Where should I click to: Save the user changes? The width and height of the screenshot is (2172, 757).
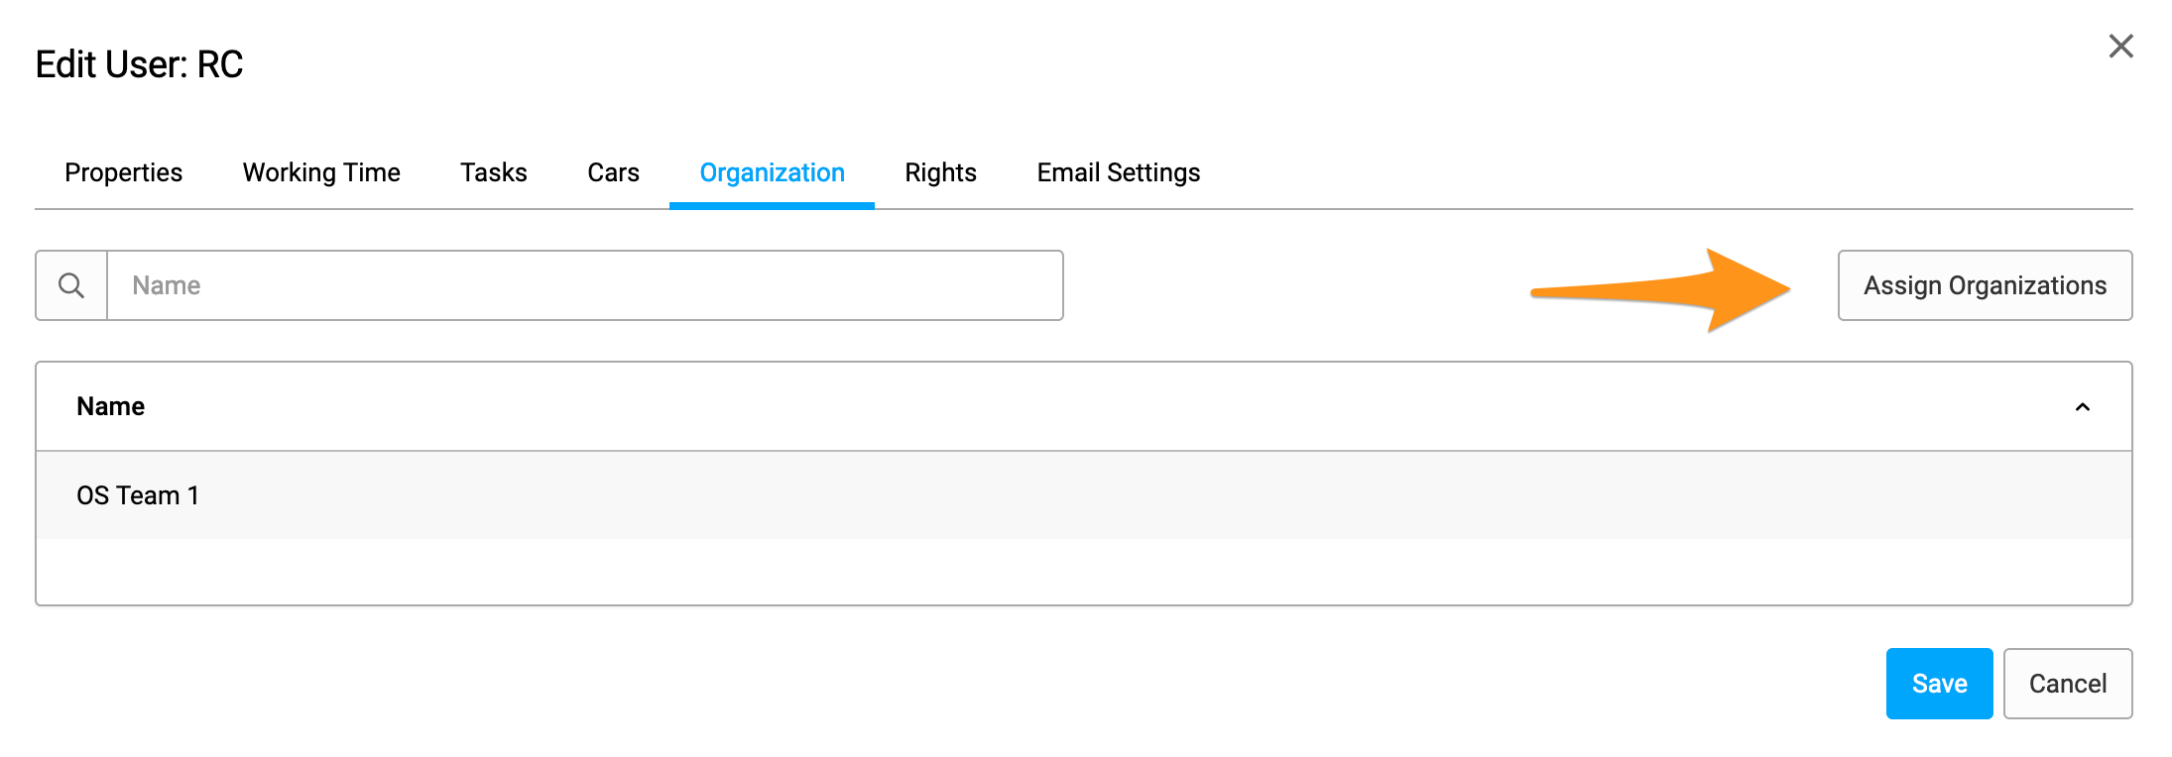click(1939, 684)
